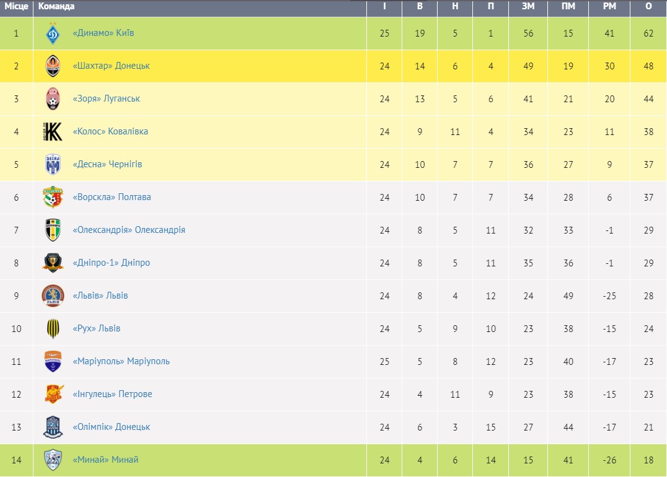This screenshot has height=477, width=667.
Task: Open the «Олімпік» Донецьк team link
Action: tap(111, 427)
